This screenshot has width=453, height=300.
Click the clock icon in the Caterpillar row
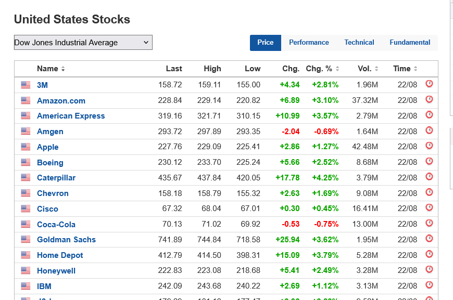pos(429,177)
